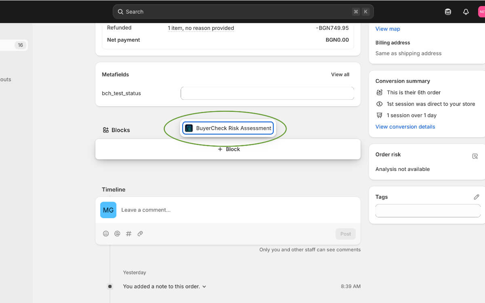Open the View map link
Image resolution: width=485 pixels, height=303 pixels.
388,29
